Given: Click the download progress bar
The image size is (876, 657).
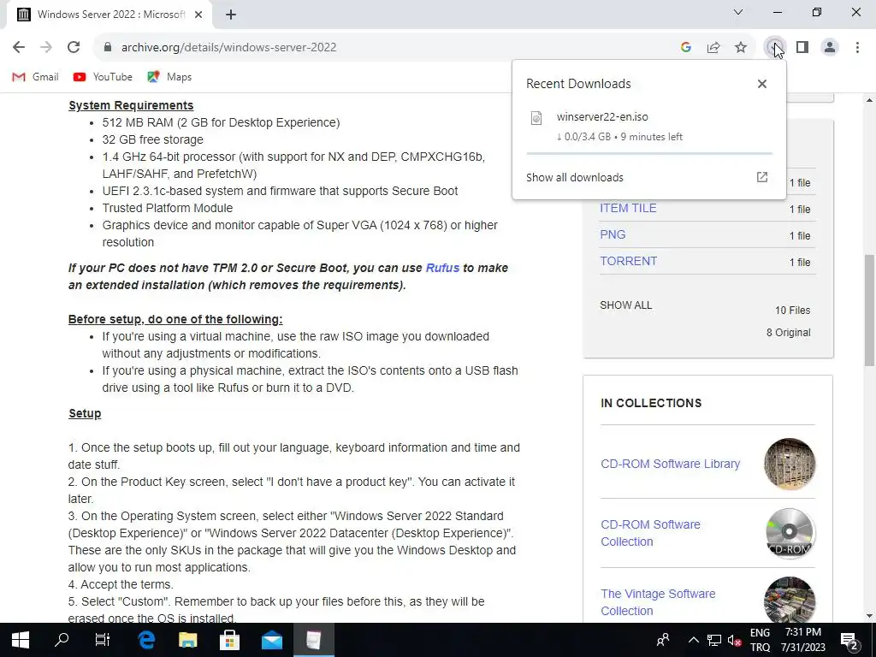Looking at the screenshot, I should 649,153.
